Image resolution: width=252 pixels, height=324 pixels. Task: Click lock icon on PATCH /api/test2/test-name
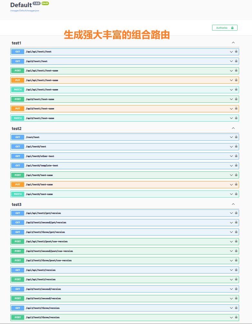(236, 194)
